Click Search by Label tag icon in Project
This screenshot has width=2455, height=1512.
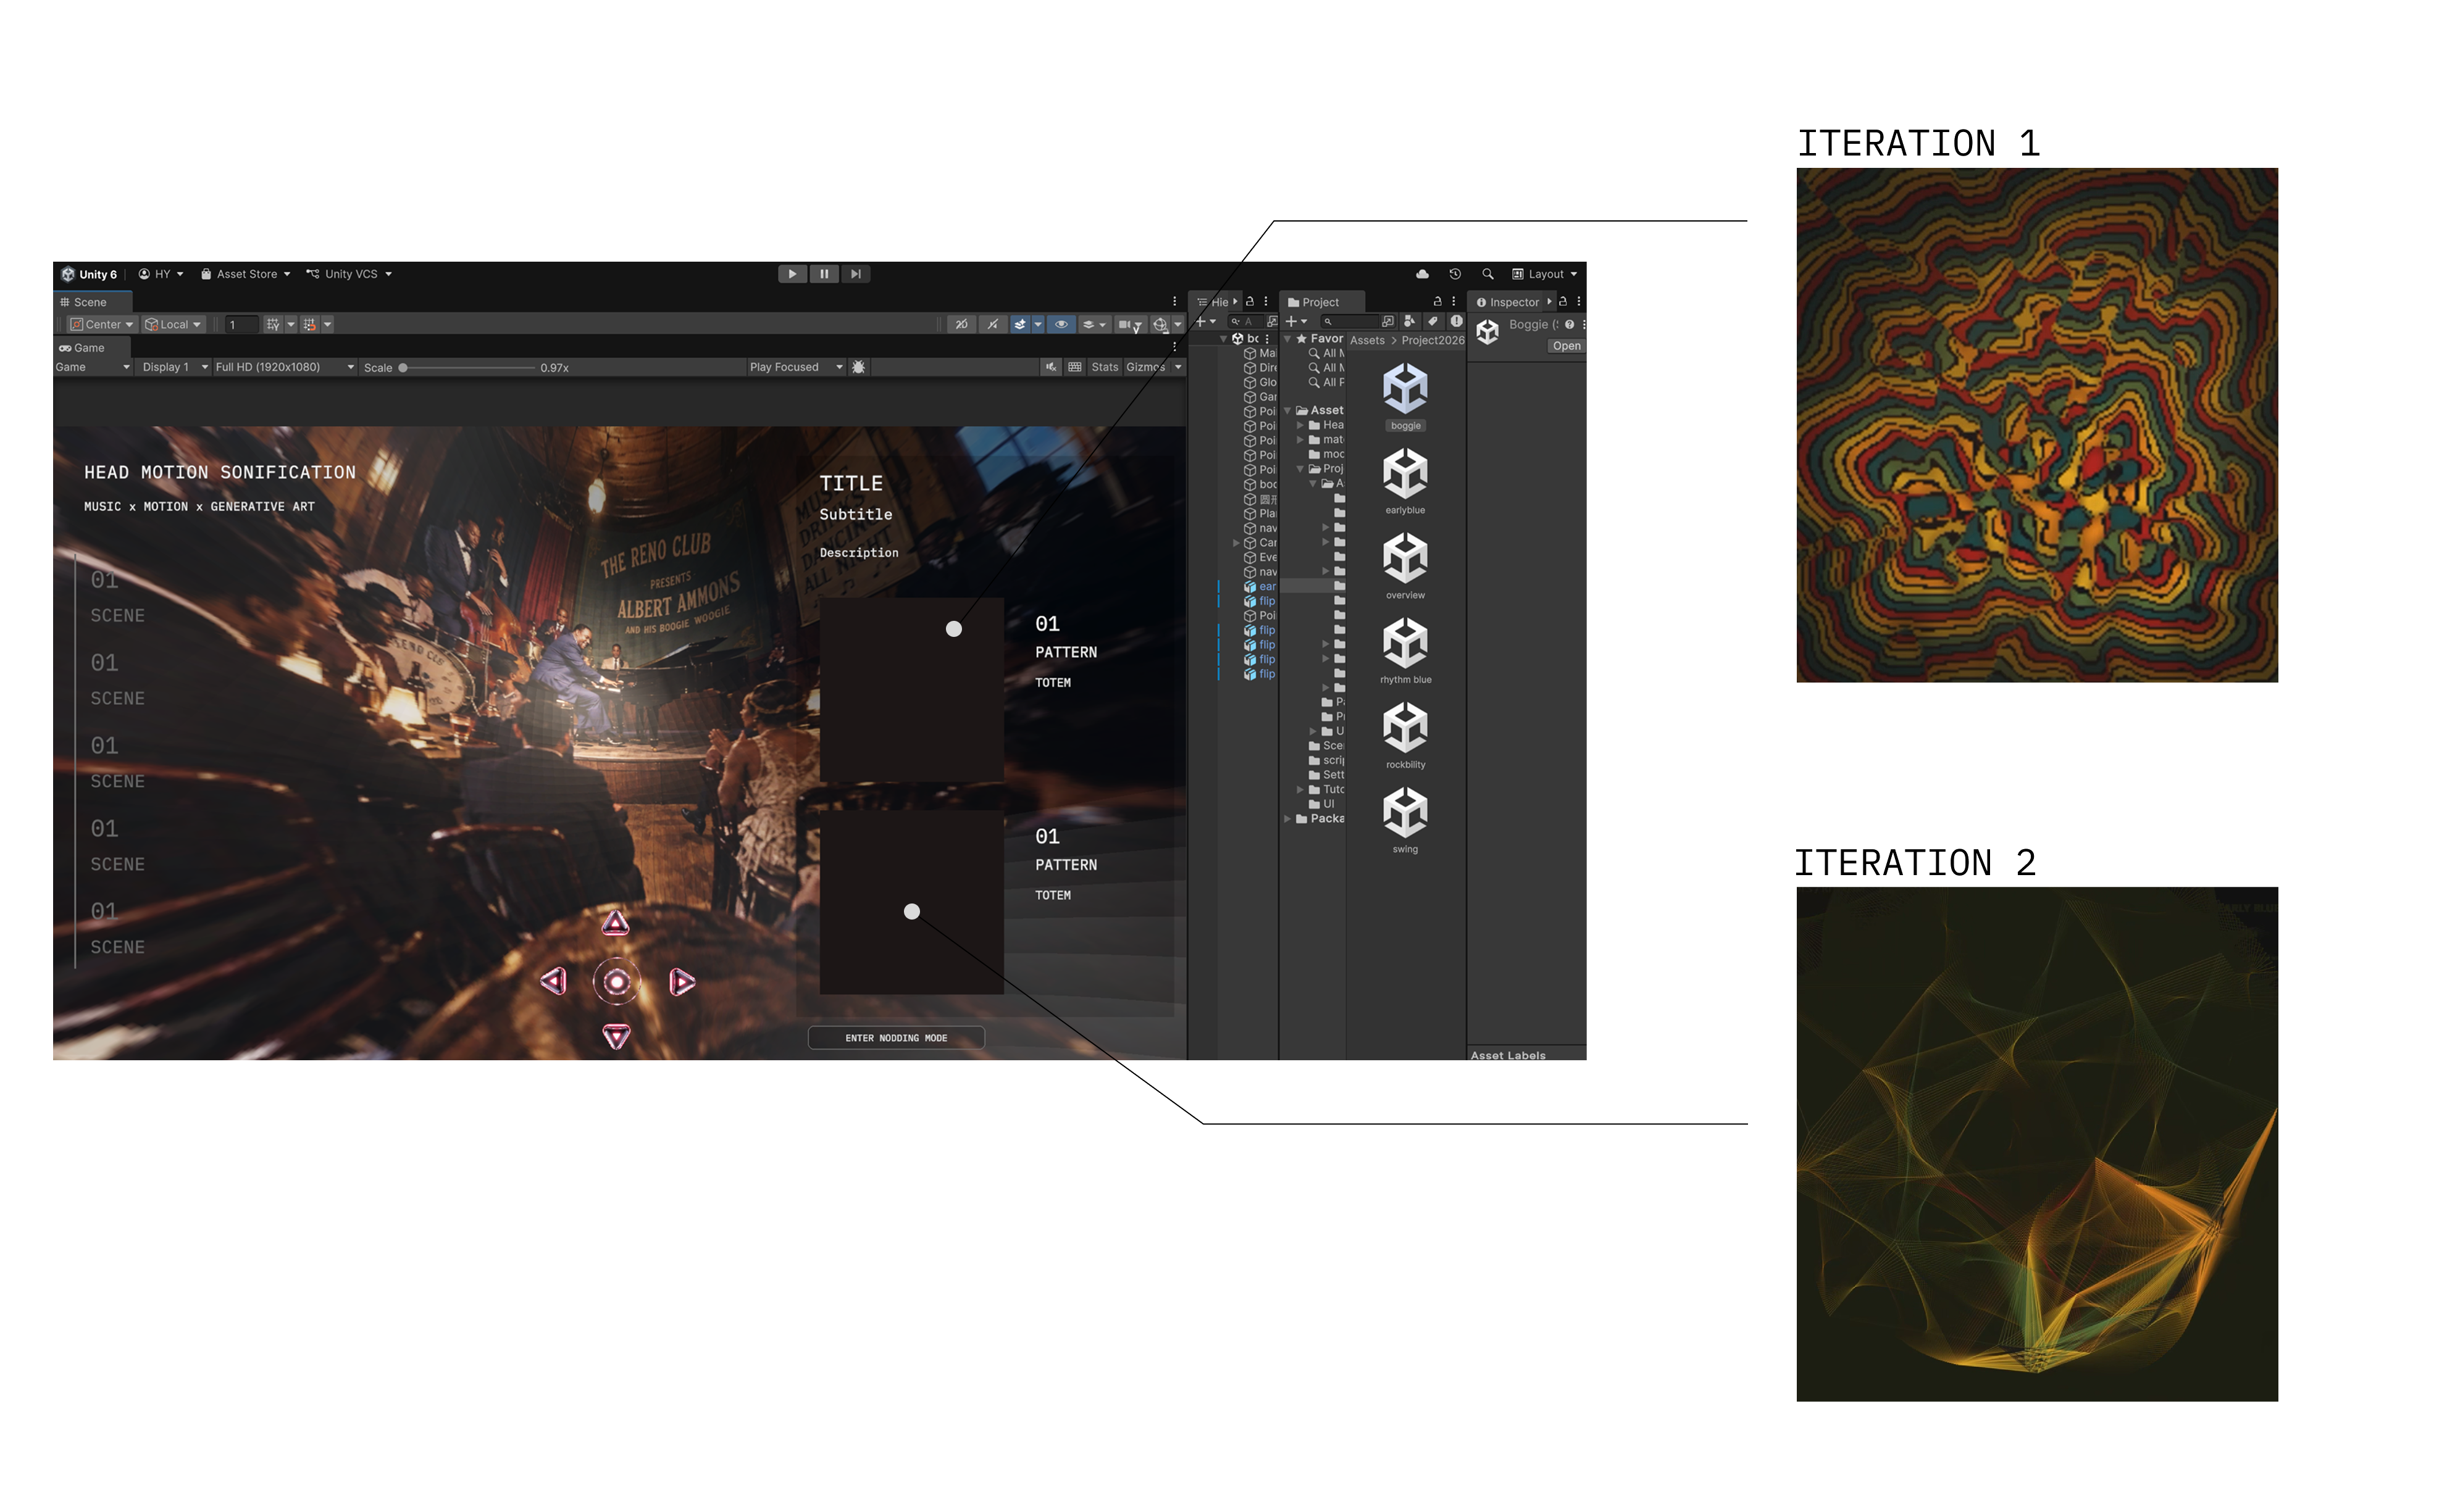[1432, 321]
